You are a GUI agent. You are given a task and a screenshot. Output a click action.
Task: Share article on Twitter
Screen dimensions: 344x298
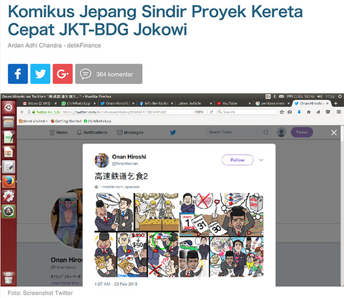[x=40, y=74]
